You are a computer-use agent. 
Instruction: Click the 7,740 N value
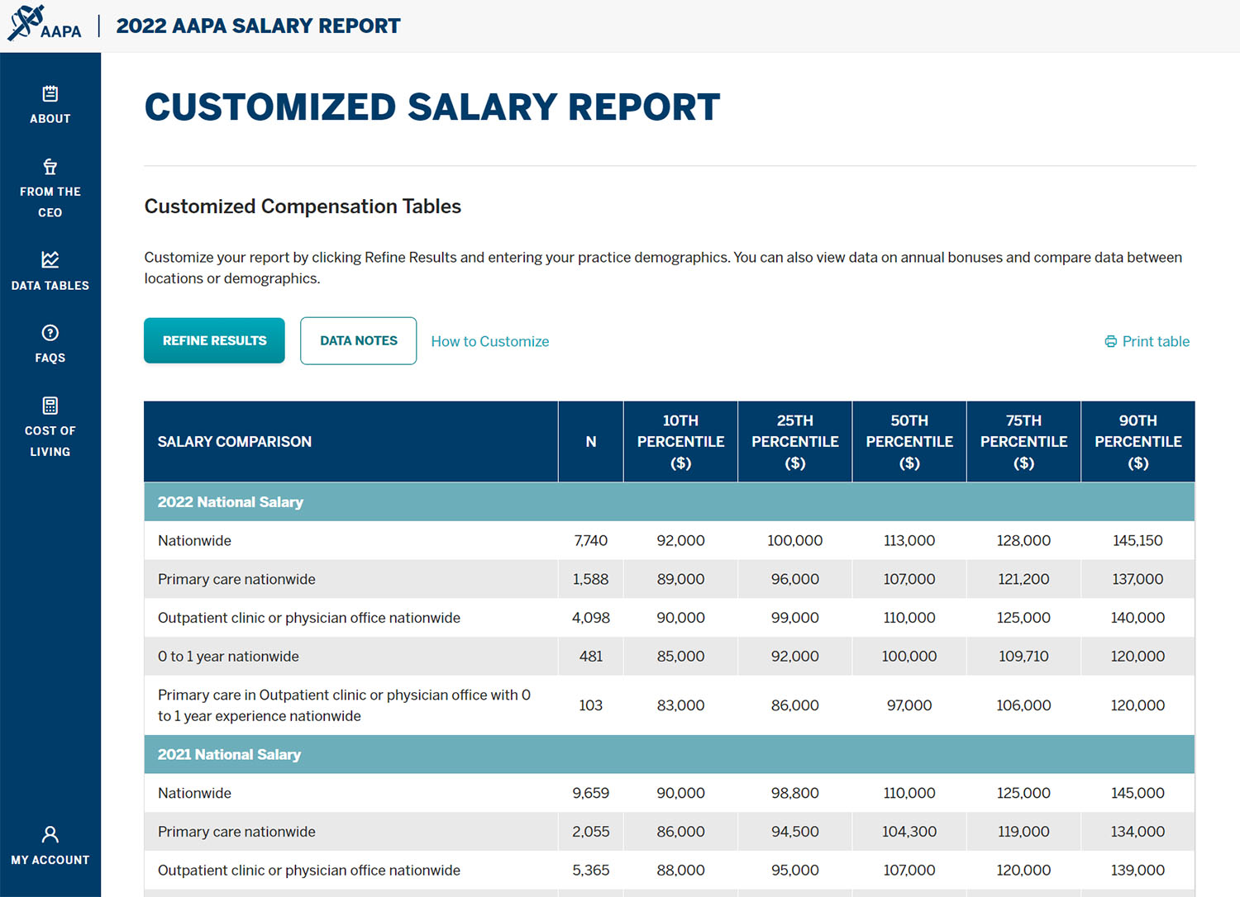coord(591,541)
